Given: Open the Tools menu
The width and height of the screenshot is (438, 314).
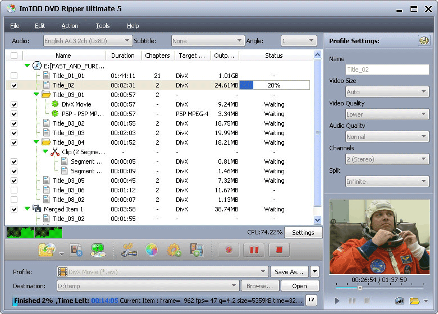Looking at the screenshot, I should coord(102,26).
